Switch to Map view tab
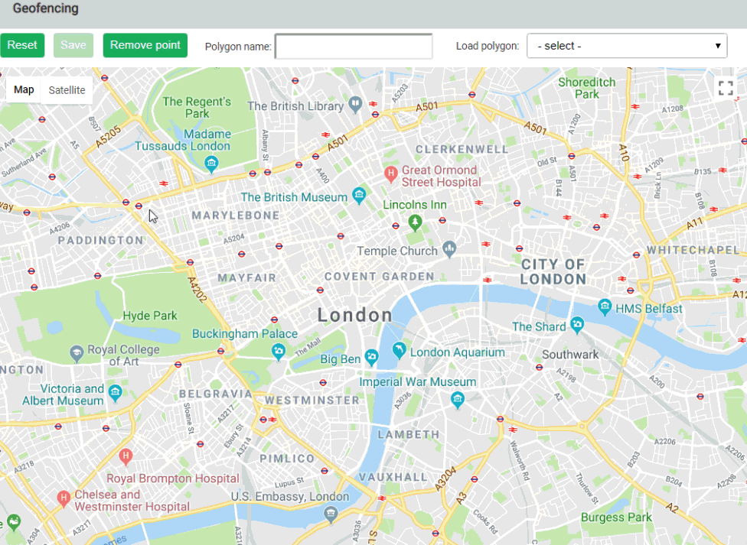Viewport: 747px width, 545px height. [23, 89]
